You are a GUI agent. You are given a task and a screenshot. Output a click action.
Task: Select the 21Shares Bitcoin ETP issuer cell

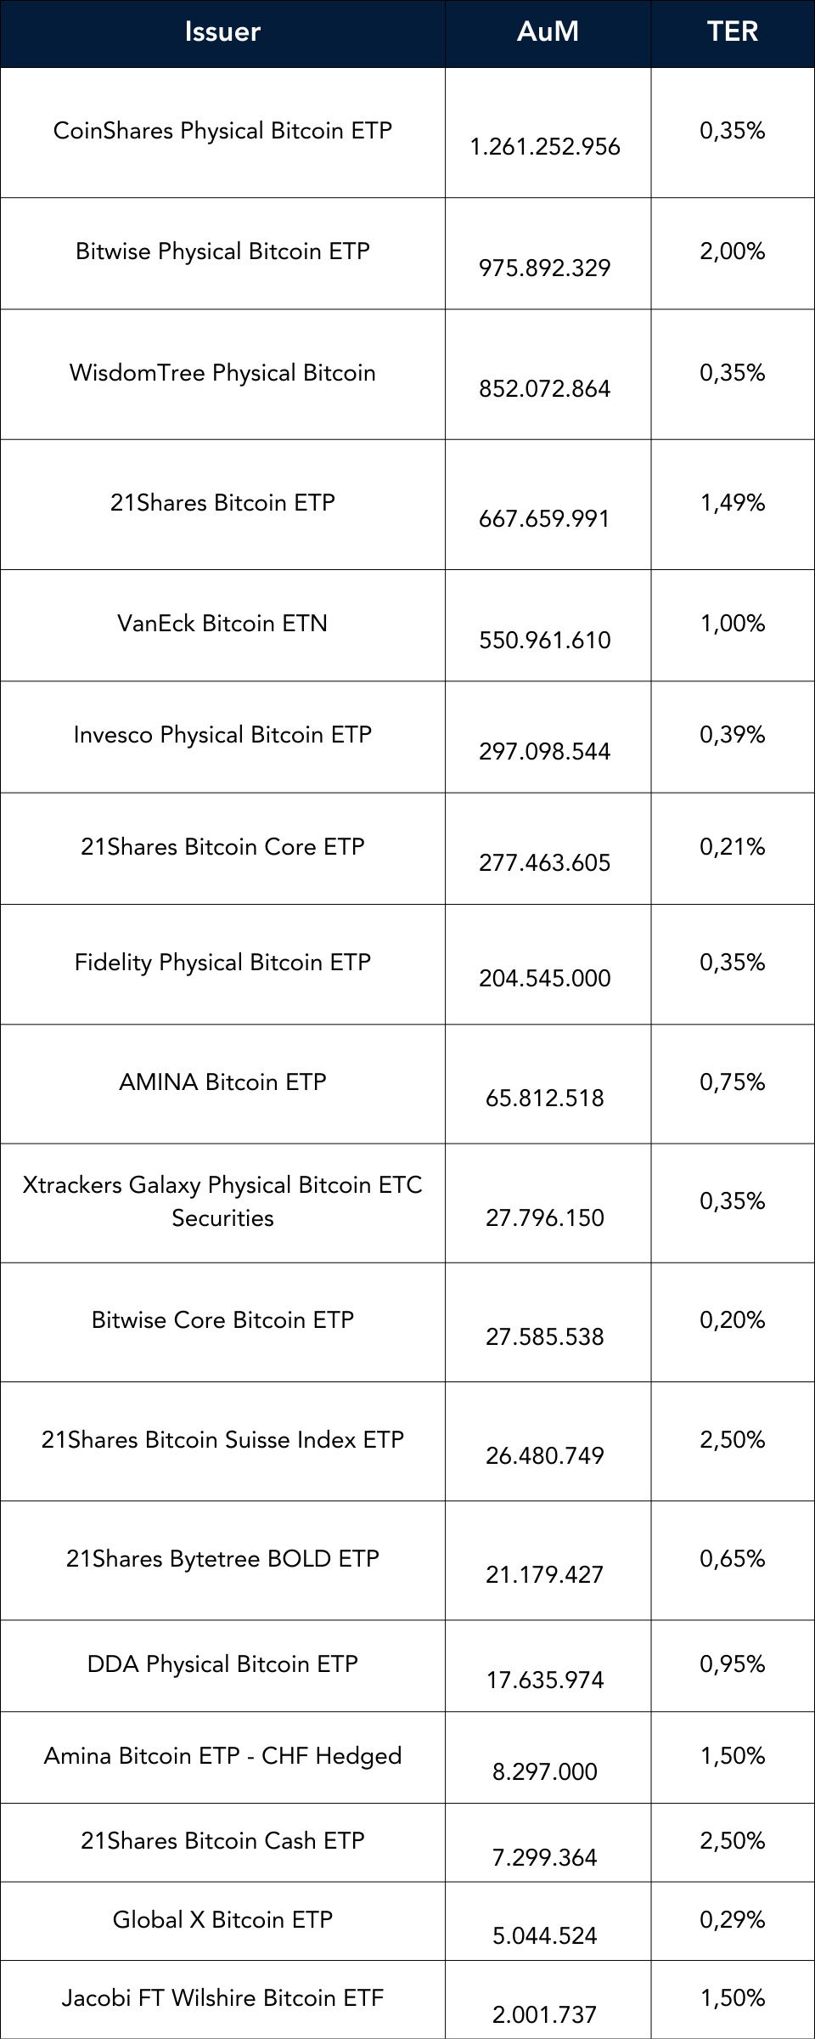pos(222,503)
